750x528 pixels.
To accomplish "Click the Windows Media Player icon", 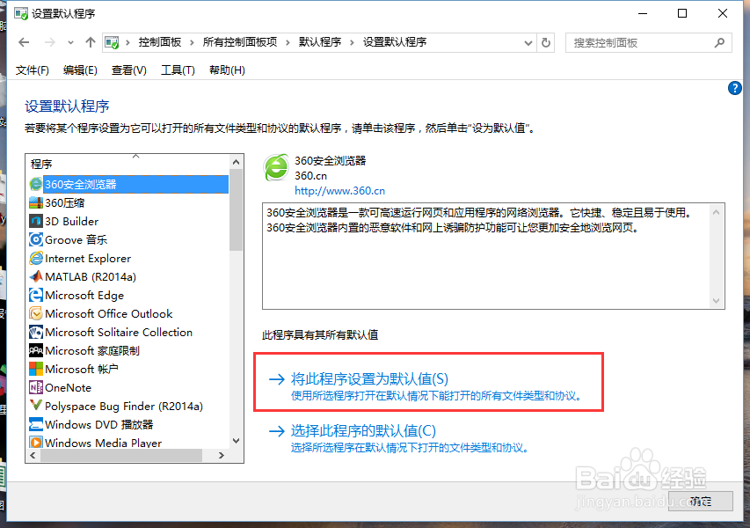I will 36,443.
